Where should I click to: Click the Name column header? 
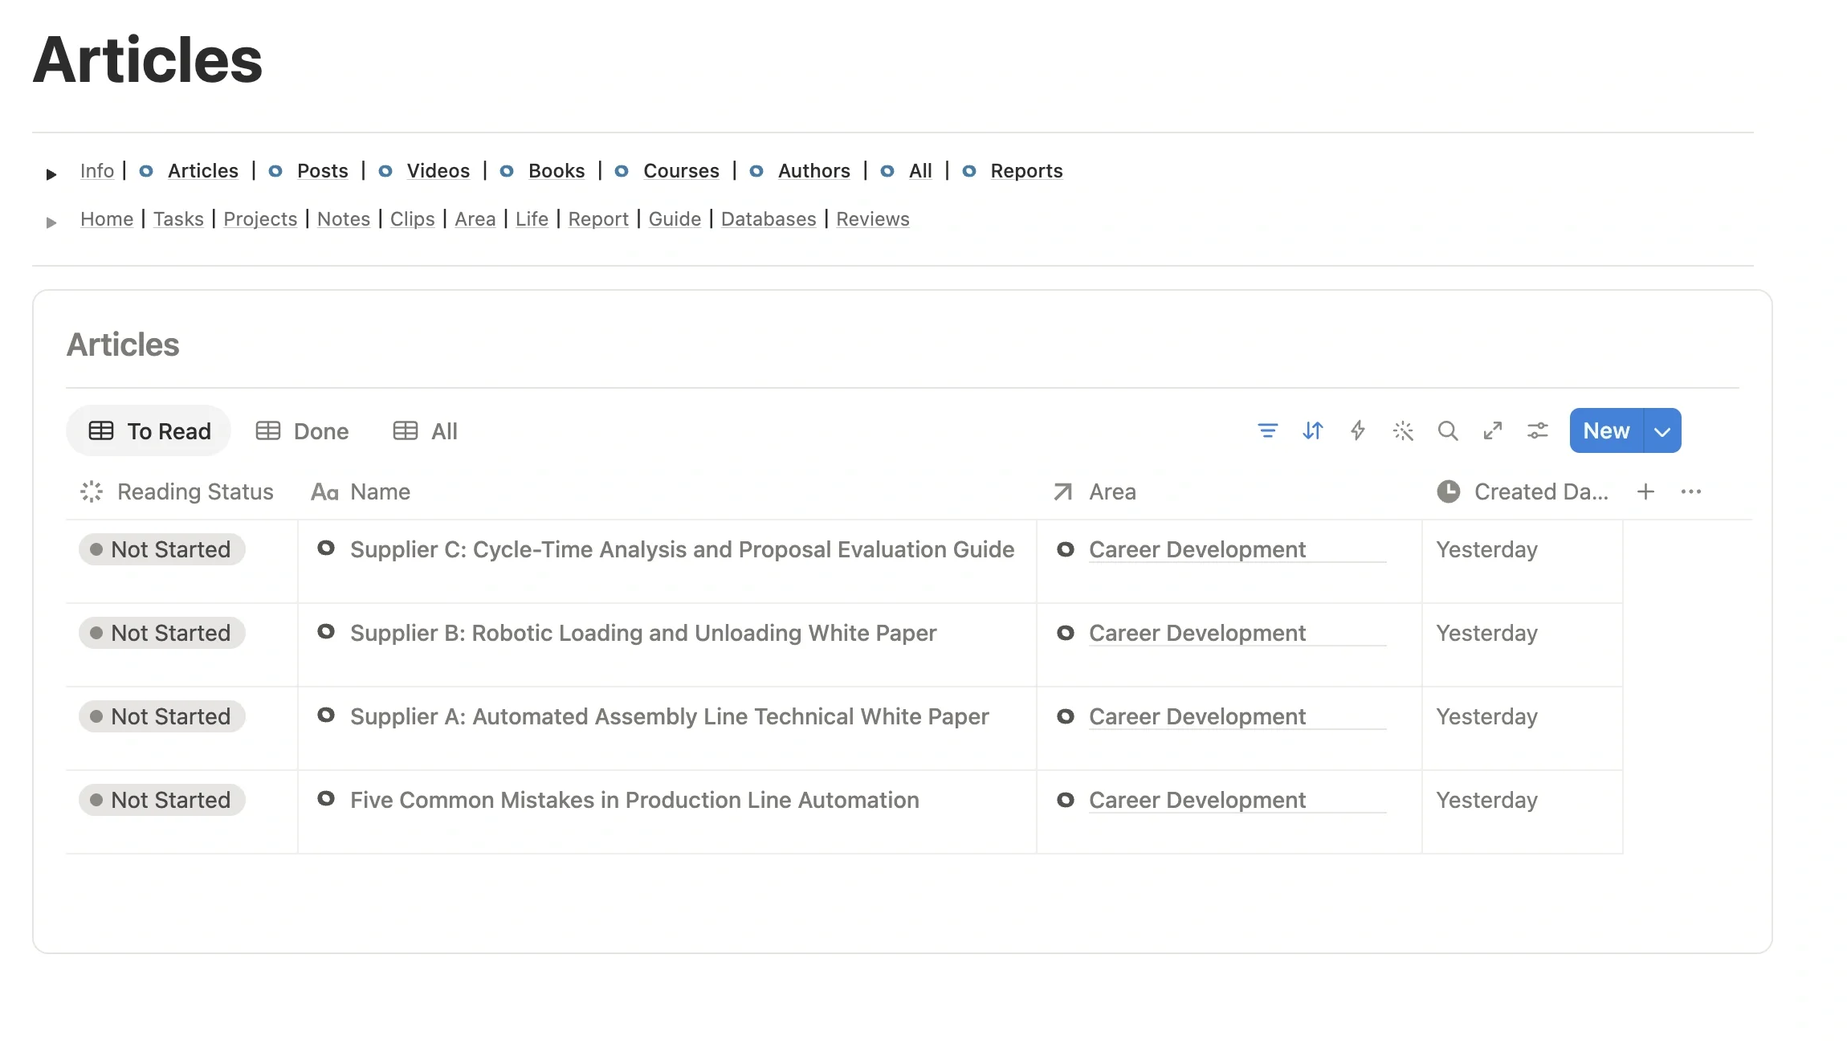click(361, 491)
